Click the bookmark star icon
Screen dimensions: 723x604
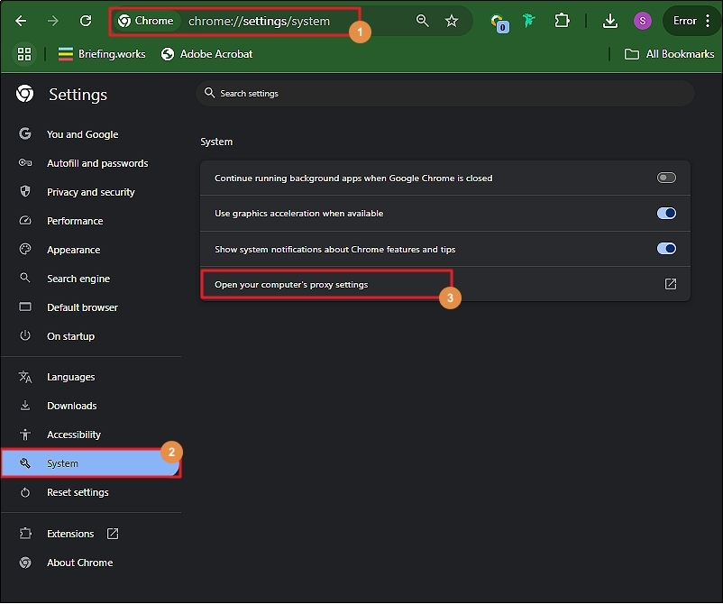(452, 21)
